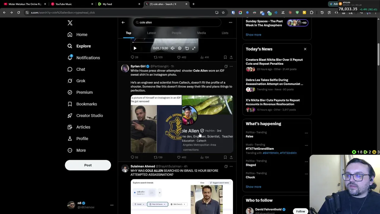380x214 pixels.
Task: Open video settings gear icon
Action: tap(180, 48)
